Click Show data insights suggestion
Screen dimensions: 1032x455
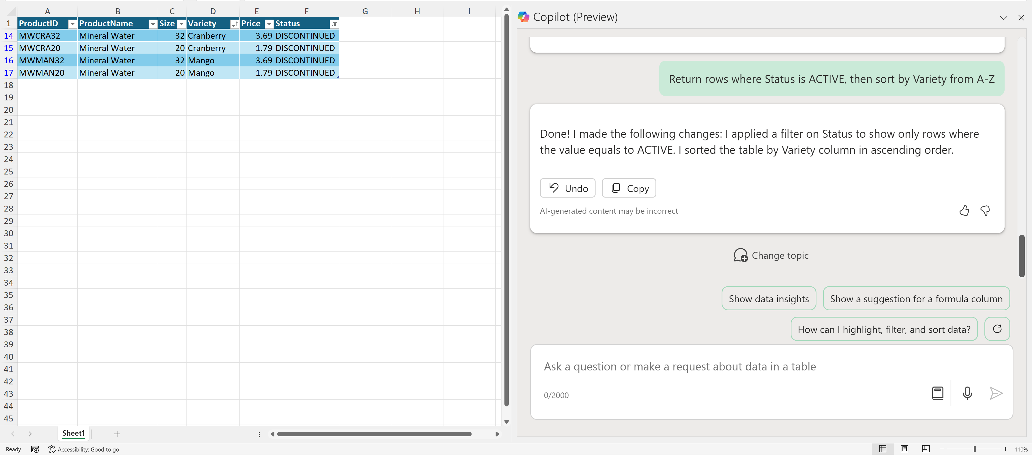tap(768, 299)
